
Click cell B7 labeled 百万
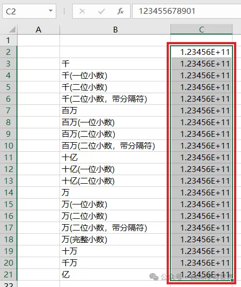click(115, 111)
